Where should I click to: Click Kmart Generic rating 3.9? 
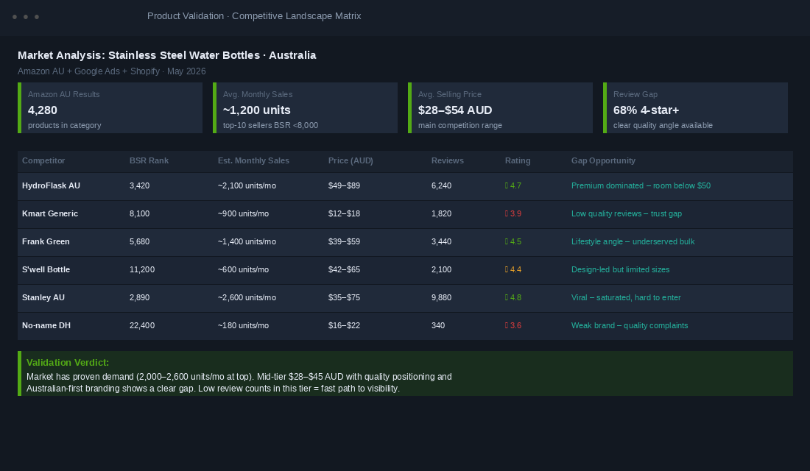coord(513,213)
